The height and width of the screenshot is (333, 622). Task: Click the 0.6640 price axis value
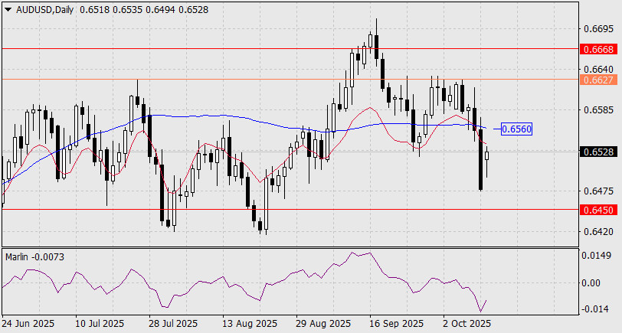pyautogui.click(x=598, y=70)
